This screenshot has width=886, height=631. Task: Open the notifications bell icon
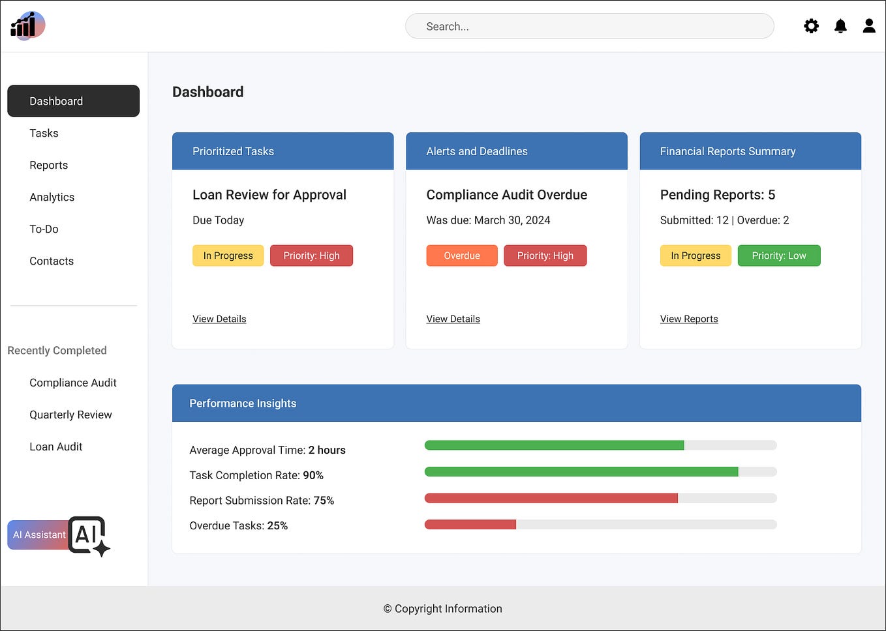click(840, 26)
